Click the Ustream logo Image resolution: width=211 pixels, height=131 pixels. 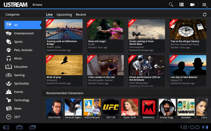tap(16, 5)
